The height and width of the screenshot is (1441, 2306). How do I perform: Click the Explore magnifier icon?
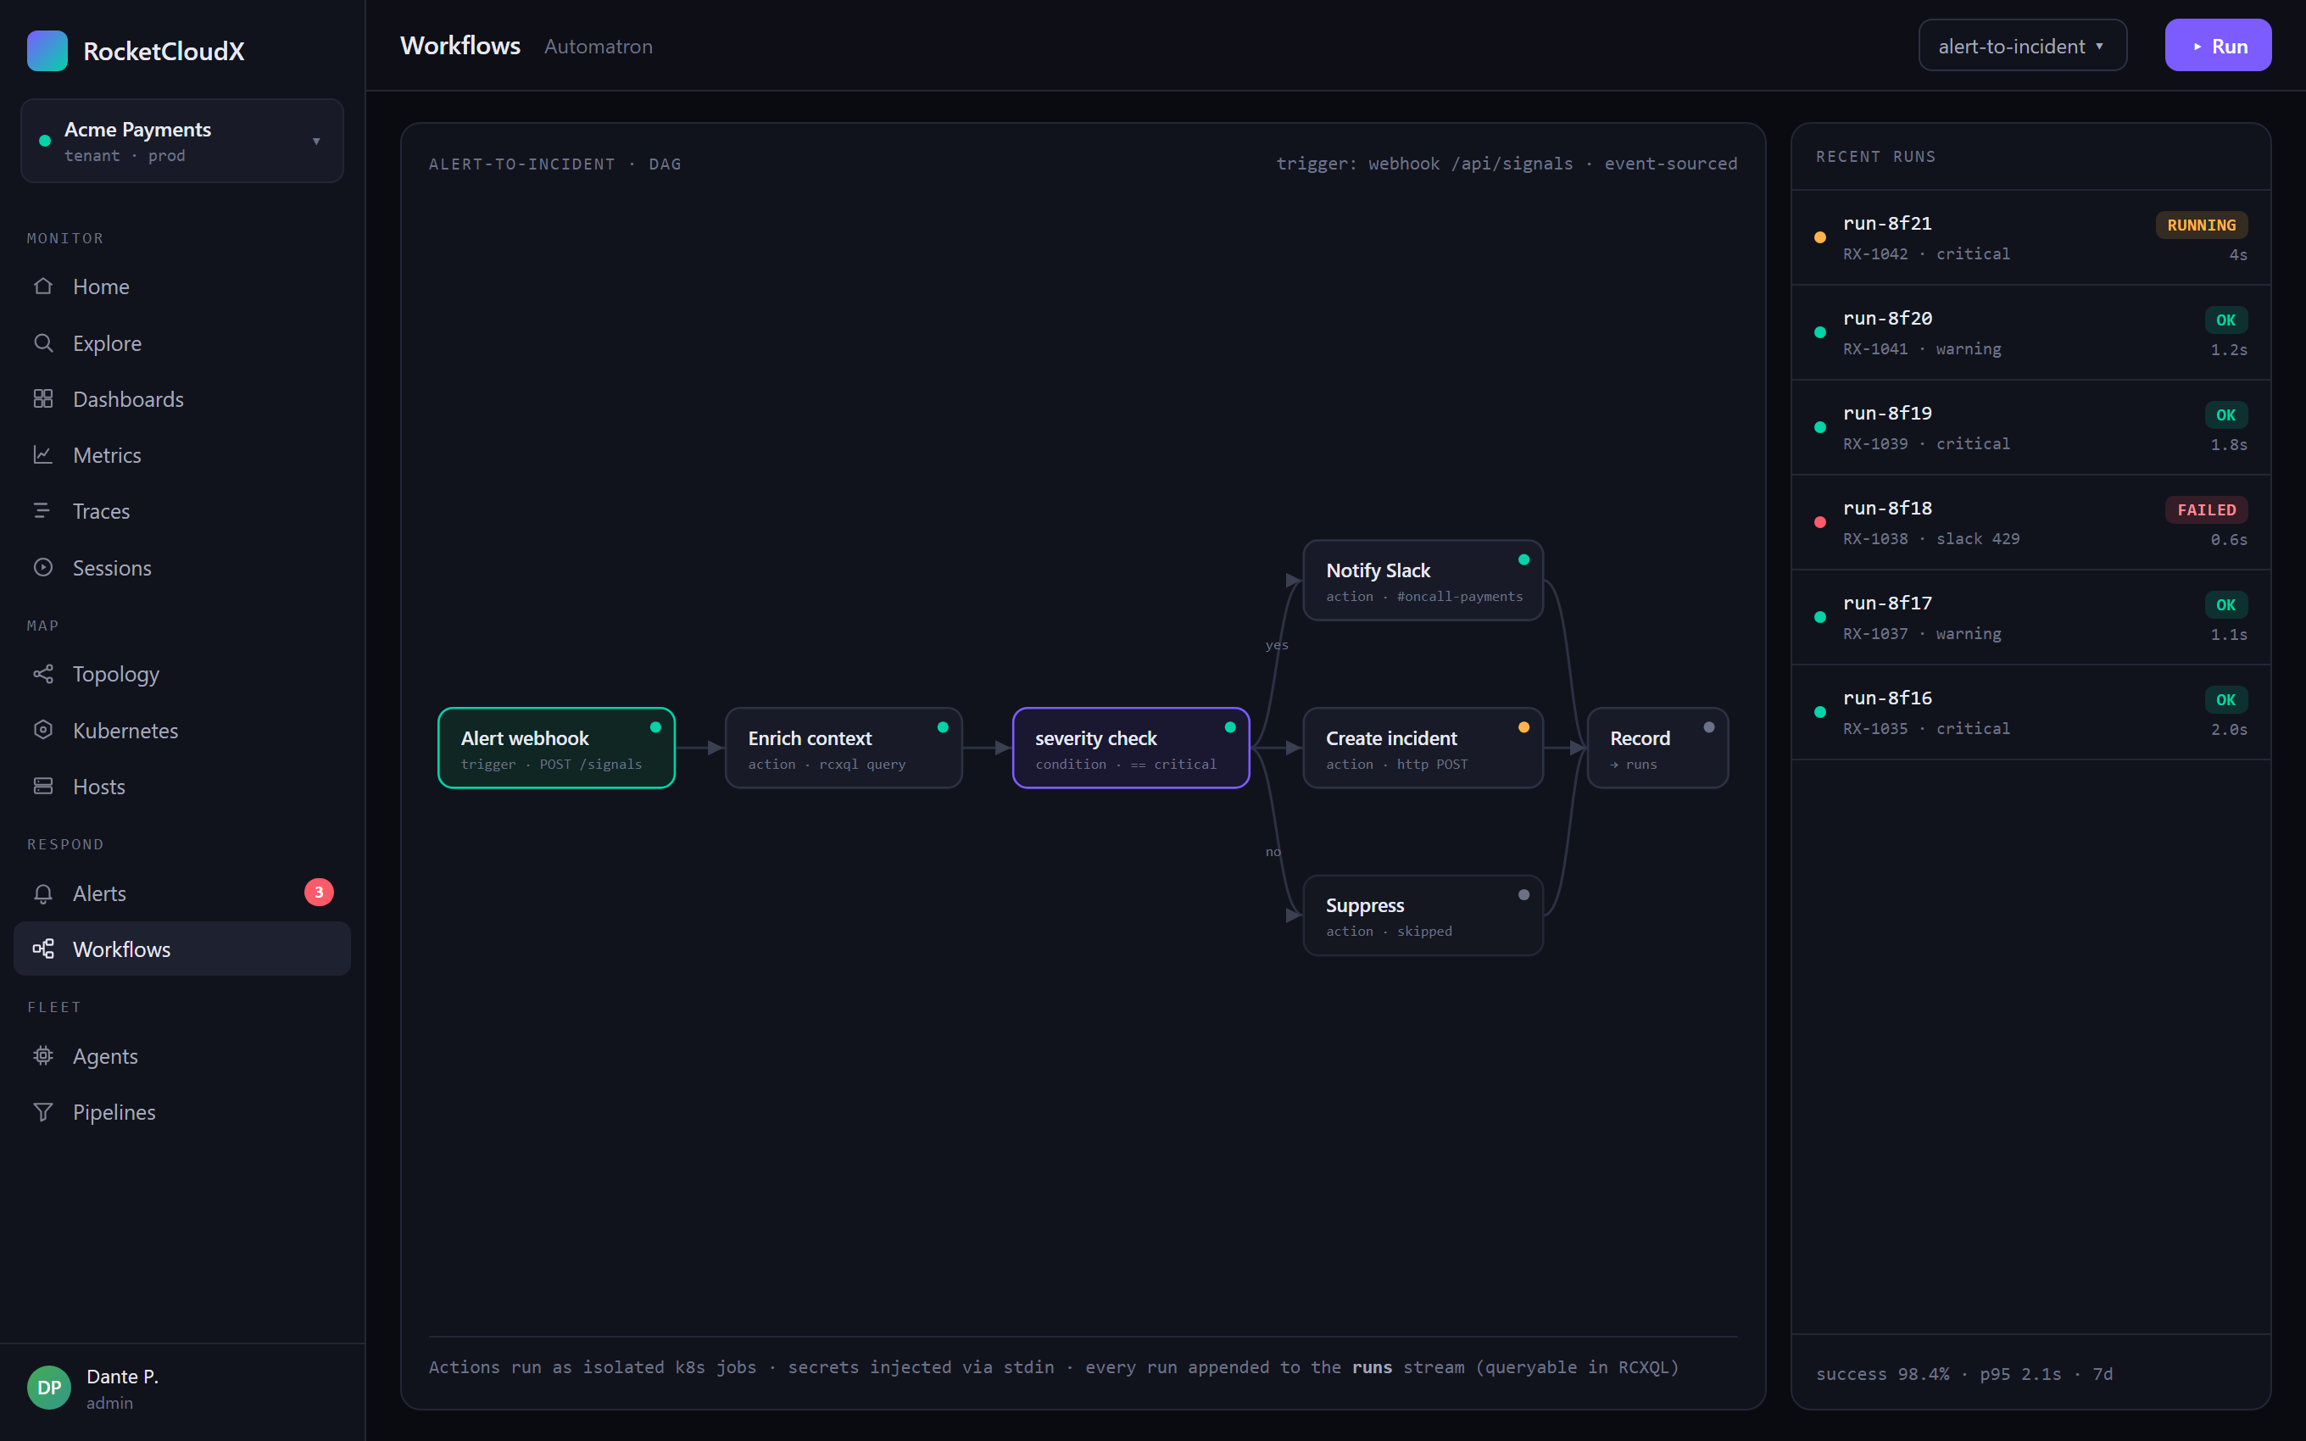(x=43, y=343)
